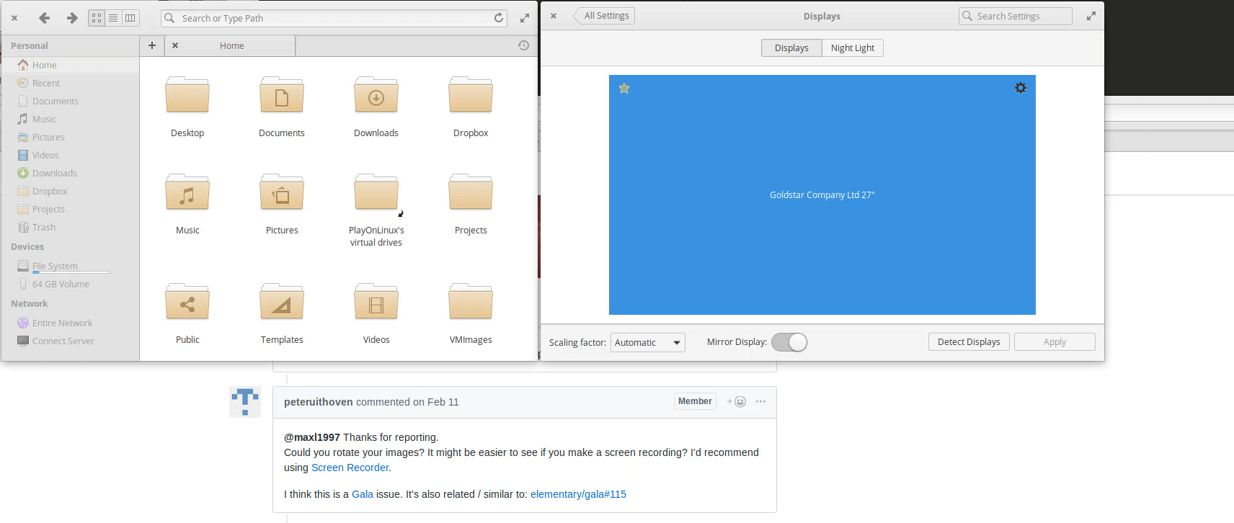The height and width of the screenshot is (523, 1234).
Task: Select the Displays tab
Action: tap(791, 48)
